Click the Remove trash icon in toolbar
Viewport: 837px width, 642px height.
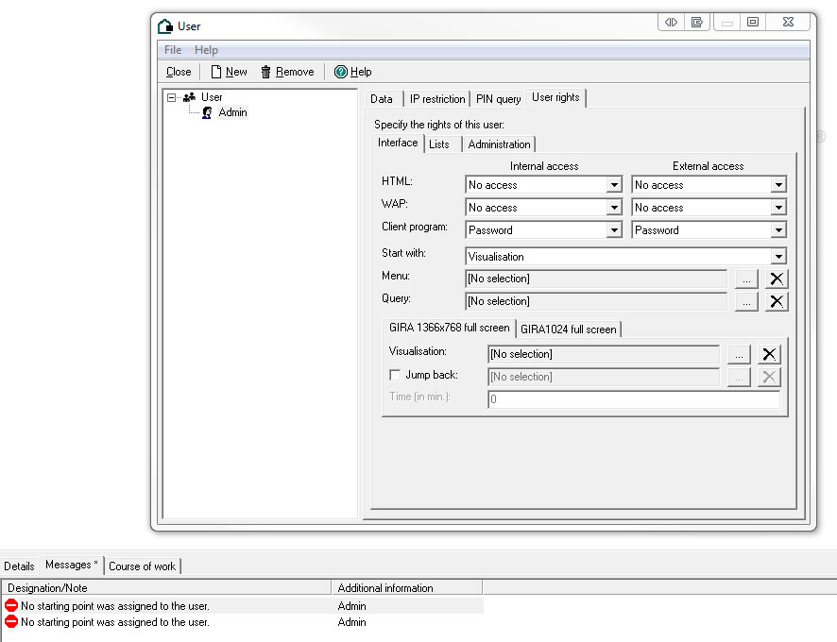coord(266,72)
